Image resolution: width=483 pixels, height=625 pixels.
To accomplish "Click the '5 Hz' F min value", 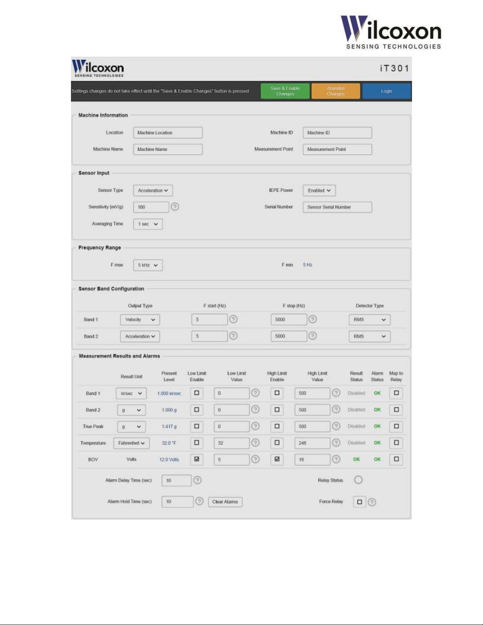I will [308, 265].
